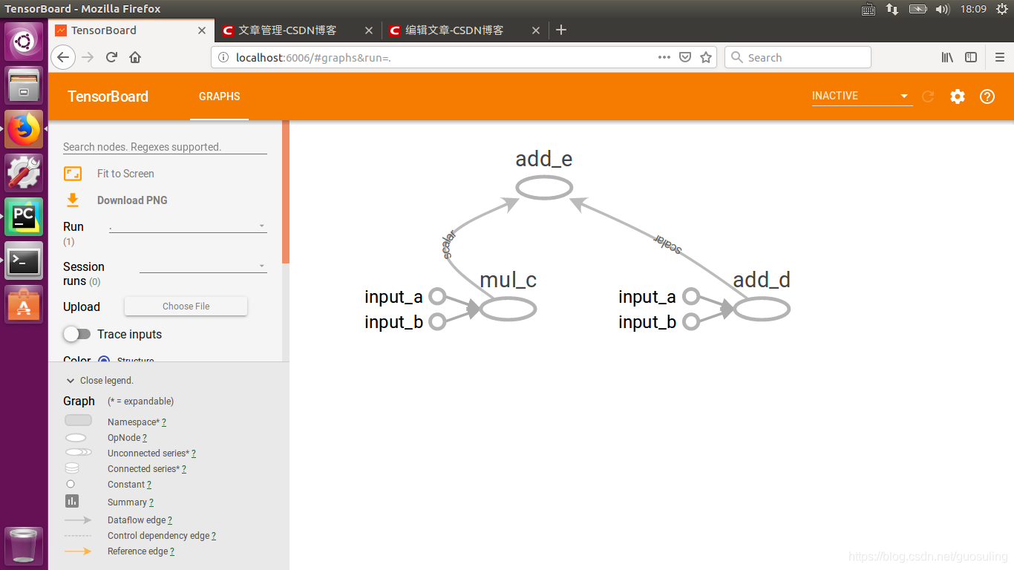Click Summary help question mark link
1014x570 pixels.
click(x=151, y=502)
